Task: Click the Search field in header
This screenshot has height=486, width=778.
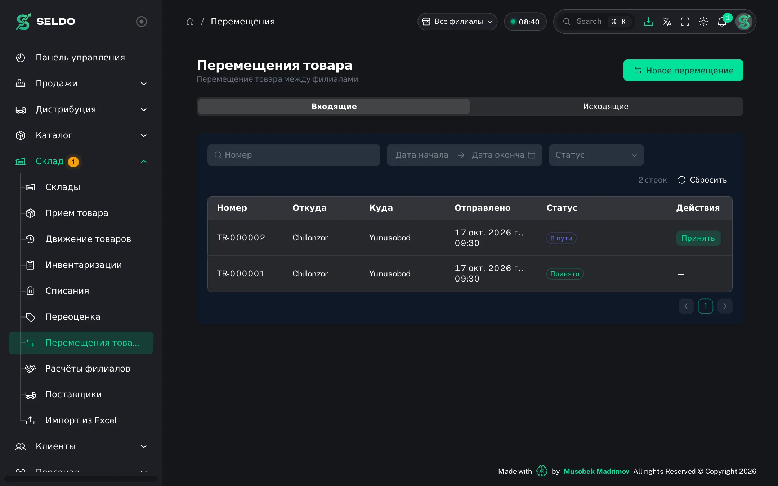Action: (595, 22)
